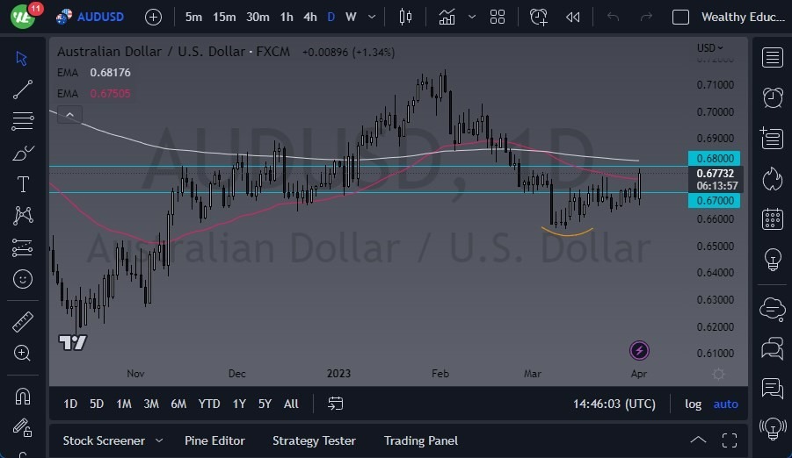Open timezone menu at 14:46:03 (UTC)
Image resolution: width=792 pixels, height=458 pixels.
pyautogui.click(x=614, y=404)
